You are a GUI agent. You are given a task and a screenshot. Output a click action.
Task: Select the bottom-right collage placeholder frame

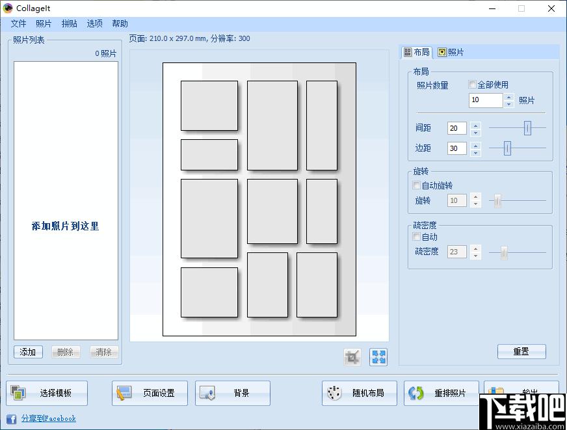[317, 285]
